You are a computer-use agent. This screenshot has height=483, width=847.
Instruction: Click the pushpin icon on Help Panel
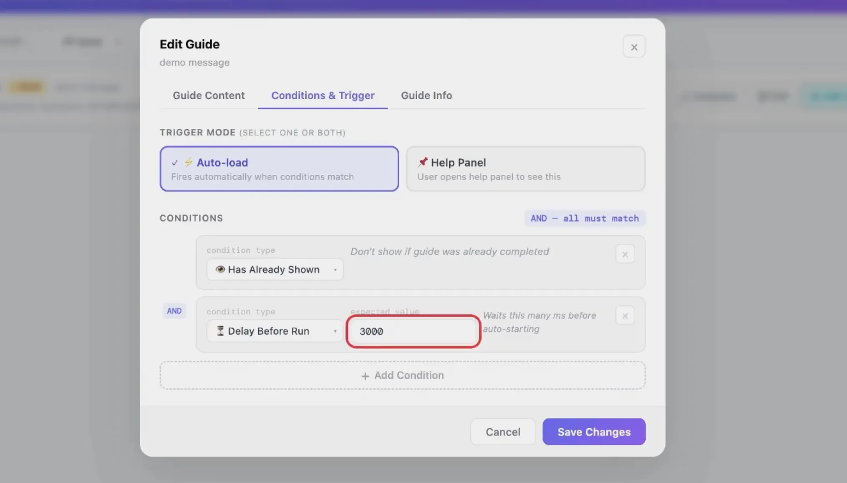[x=423, y=162]
